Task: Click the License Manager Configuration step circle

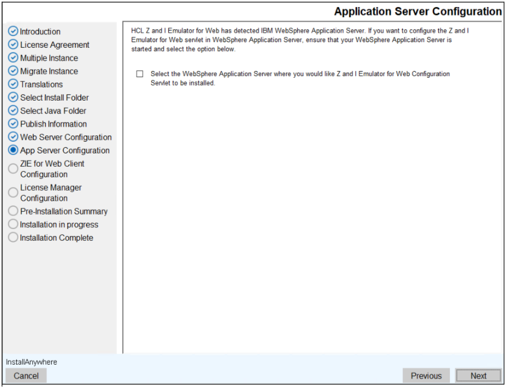Action: pyautogui.click(x=13, y=192)
